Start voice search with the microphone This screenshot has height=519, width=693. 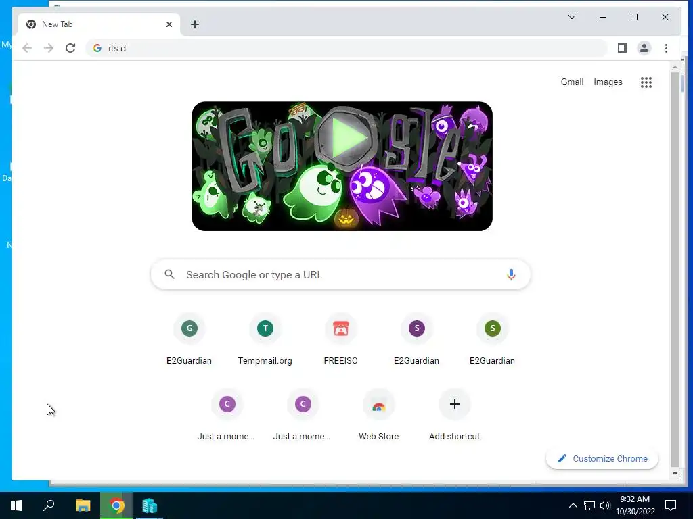click(x=511, y=274)
